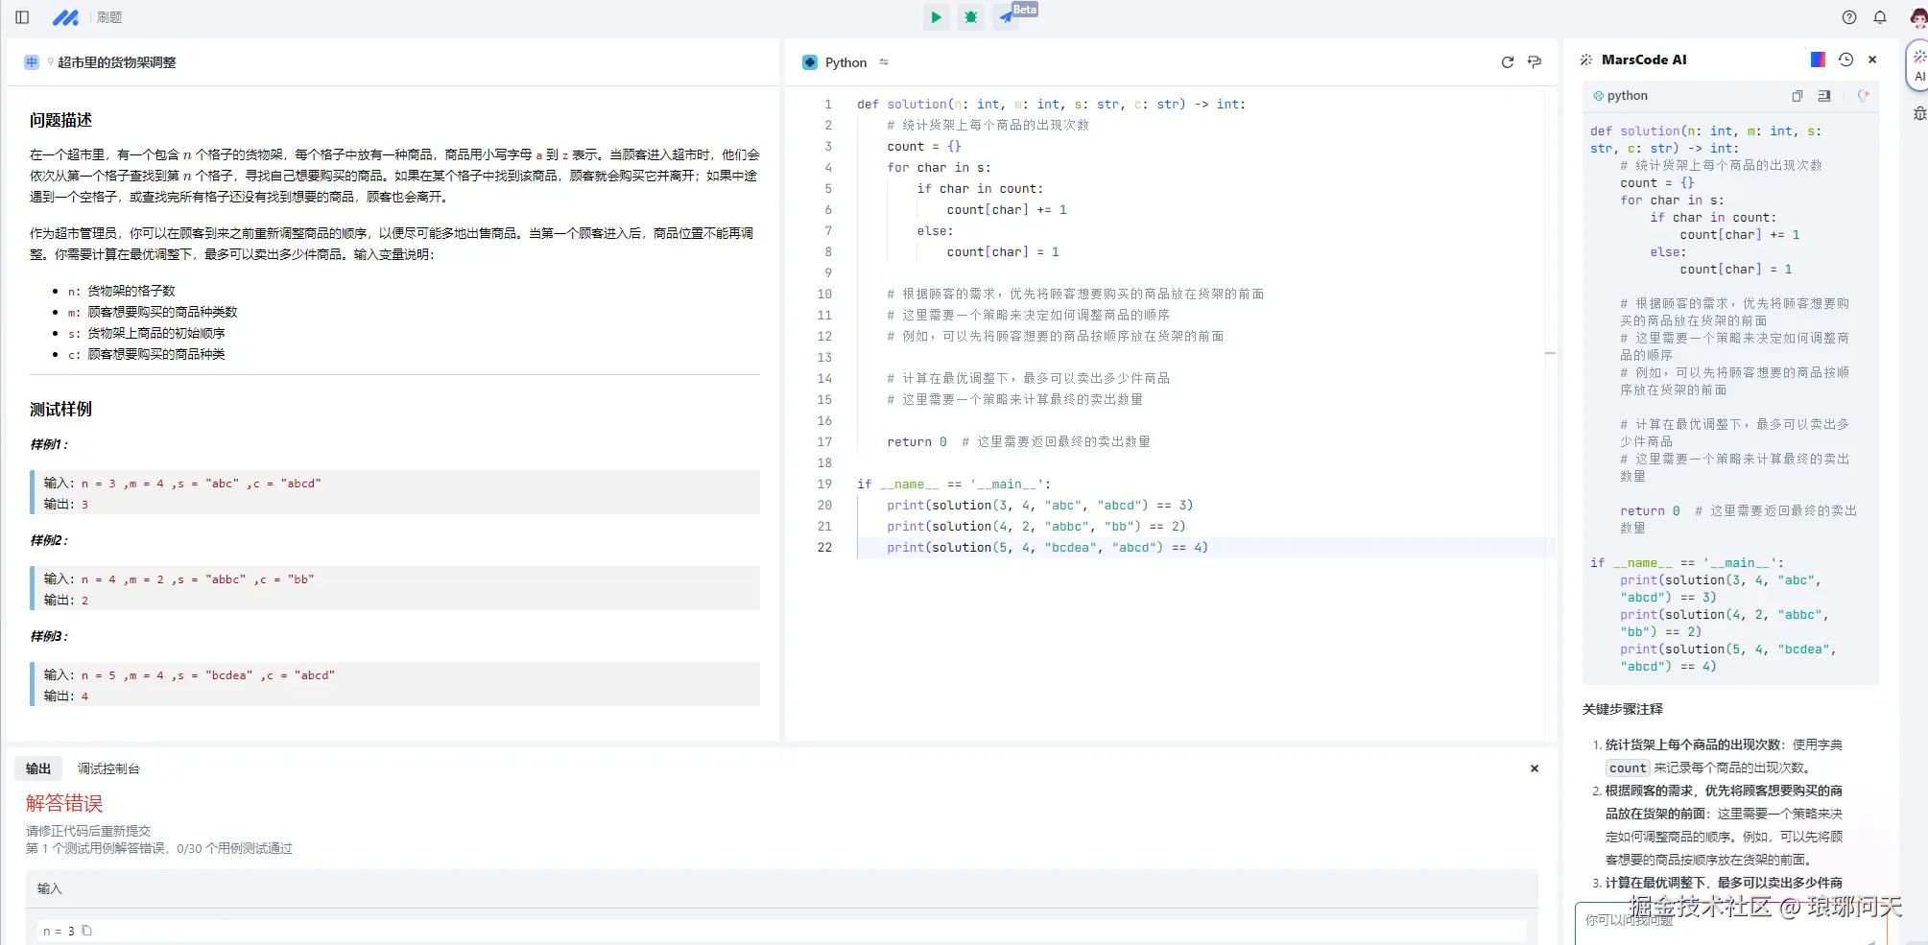Screen dimensions: 1928x945
Task: Start debugging with the green bug icon
Action: (971, 17)
